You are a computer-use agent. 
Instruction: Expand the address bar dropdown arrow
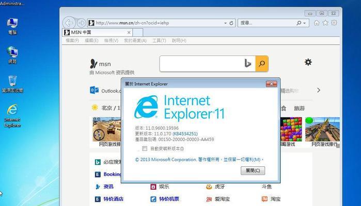point(225,23)
